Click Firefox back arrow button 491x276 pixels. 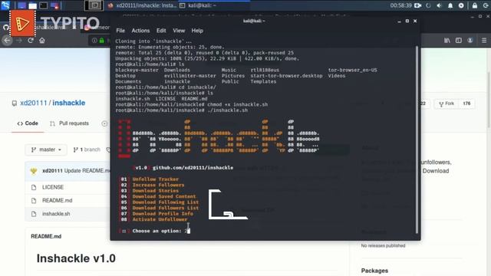7,41
